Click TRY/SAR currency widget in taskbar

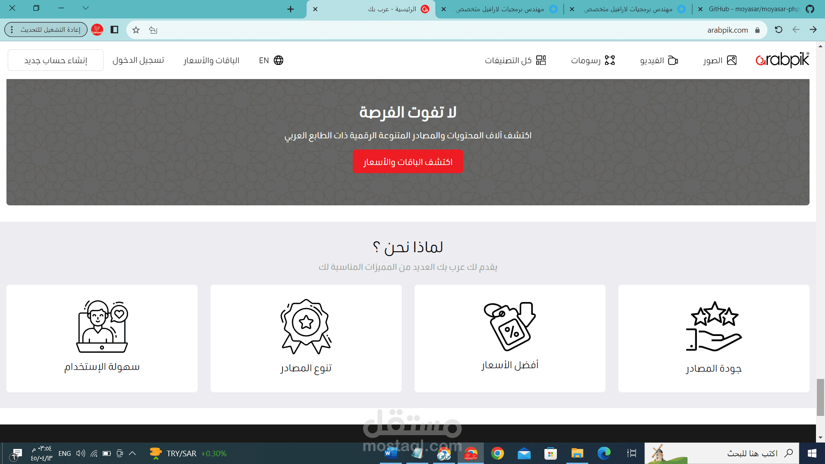click(188, 453)
